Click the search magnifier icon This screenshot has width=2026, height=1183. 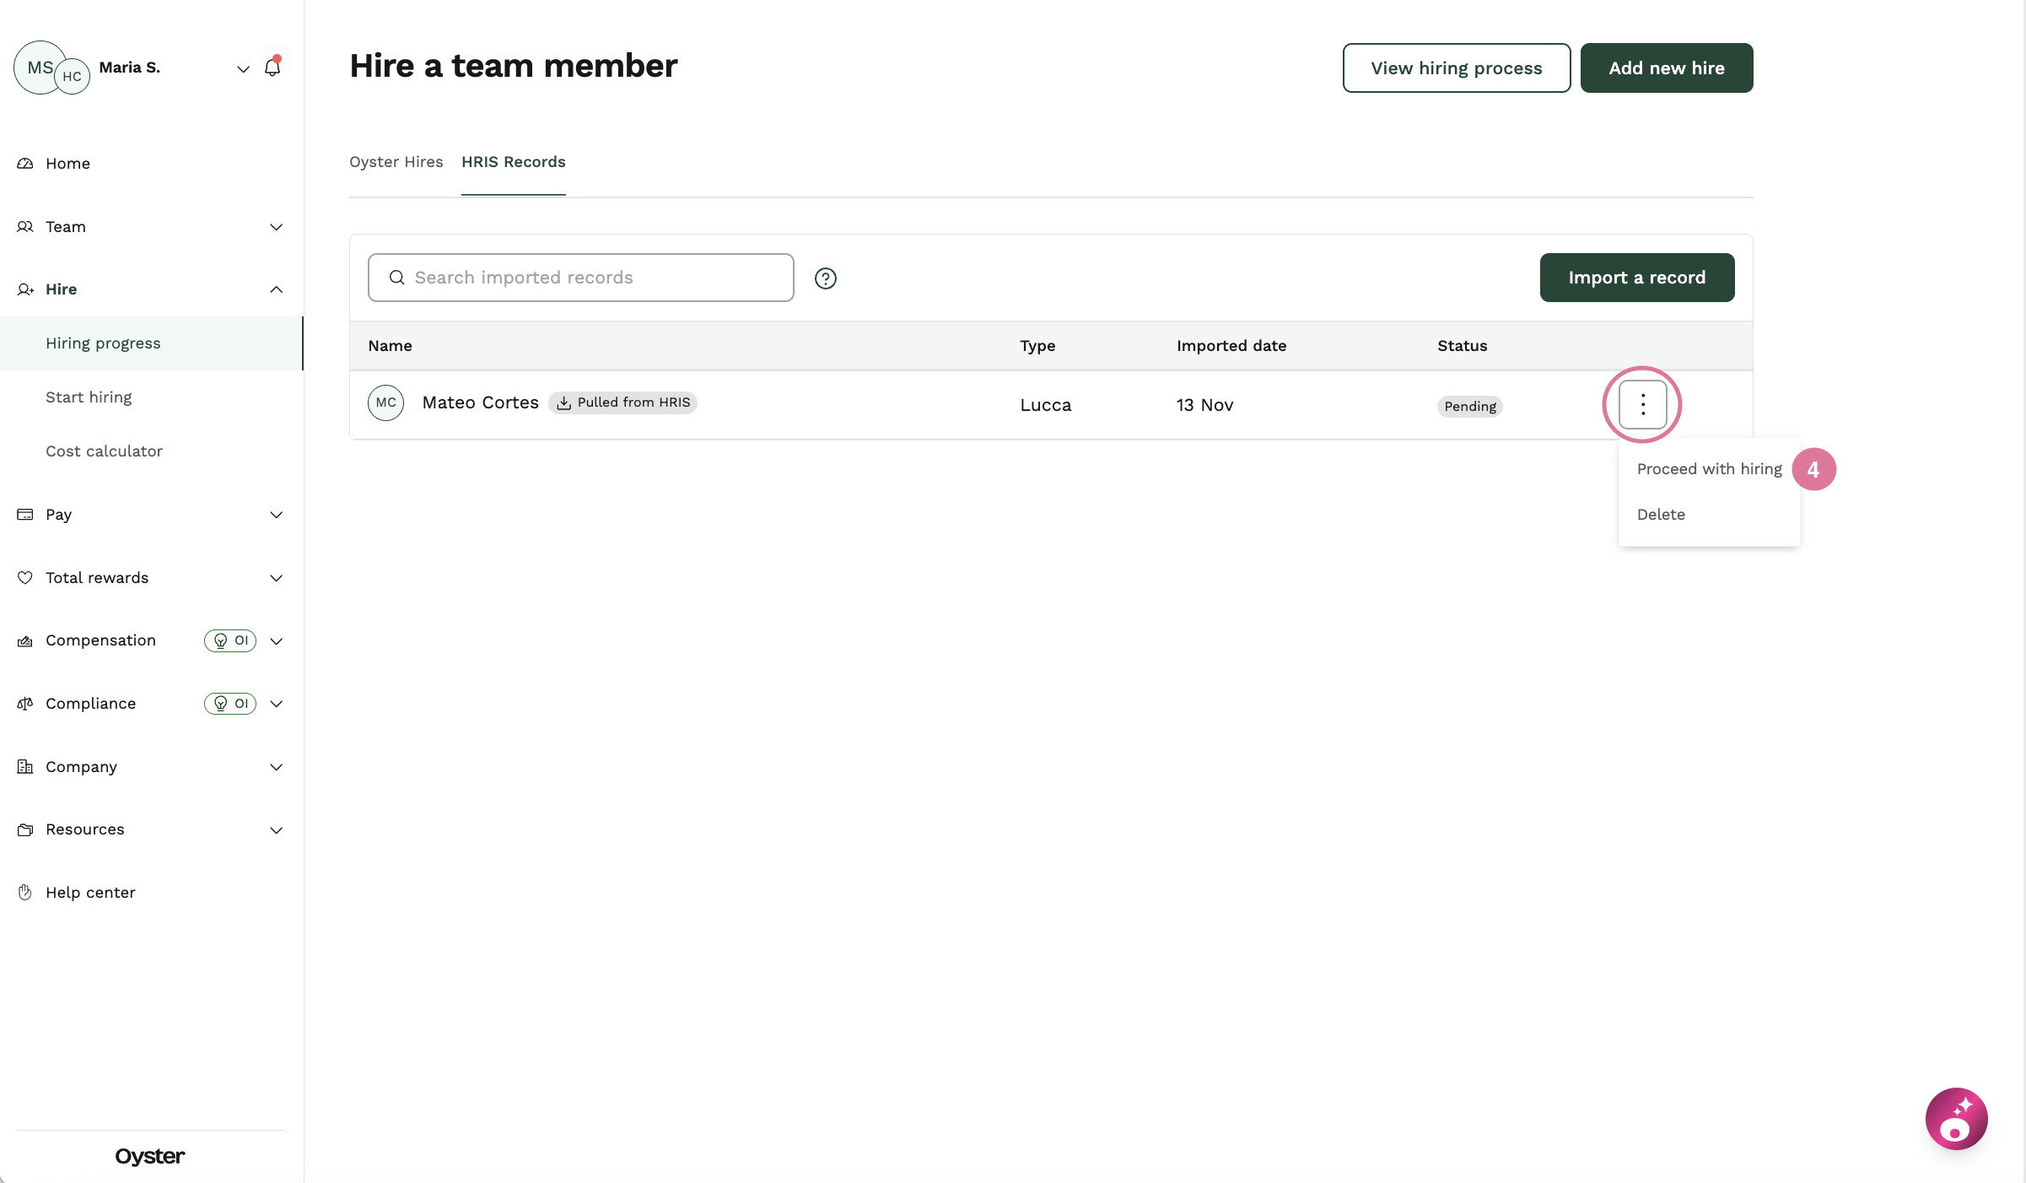[x=396, y=278]
